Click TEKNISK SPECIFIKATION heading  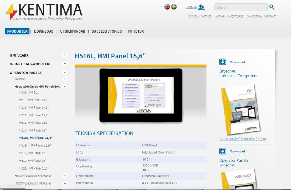coord(104,133)
